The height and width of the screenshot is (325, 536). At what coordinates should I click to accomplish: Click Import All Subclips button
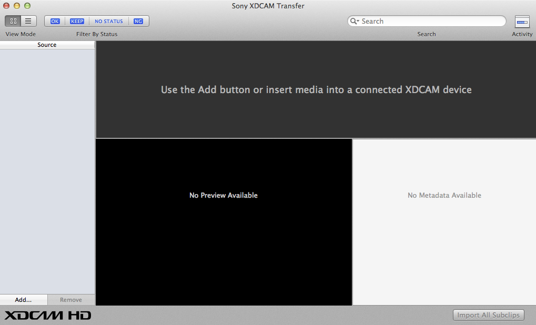[489, 315]
